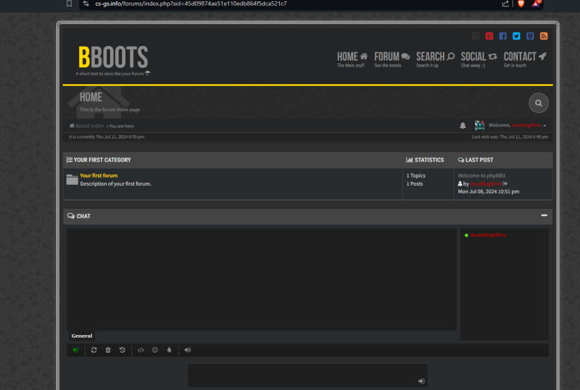Image resolution: width=580 pixels, height=390 pixels.
Task: Open chat history (counter-clockwise clock icon)
Action: (x=122, y=350)
